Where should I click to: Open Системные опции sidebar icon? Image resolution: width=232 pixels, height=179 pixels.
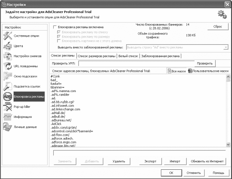8,36
